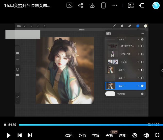
Task: Select the Paint brush tool
Action: (114, 26)
